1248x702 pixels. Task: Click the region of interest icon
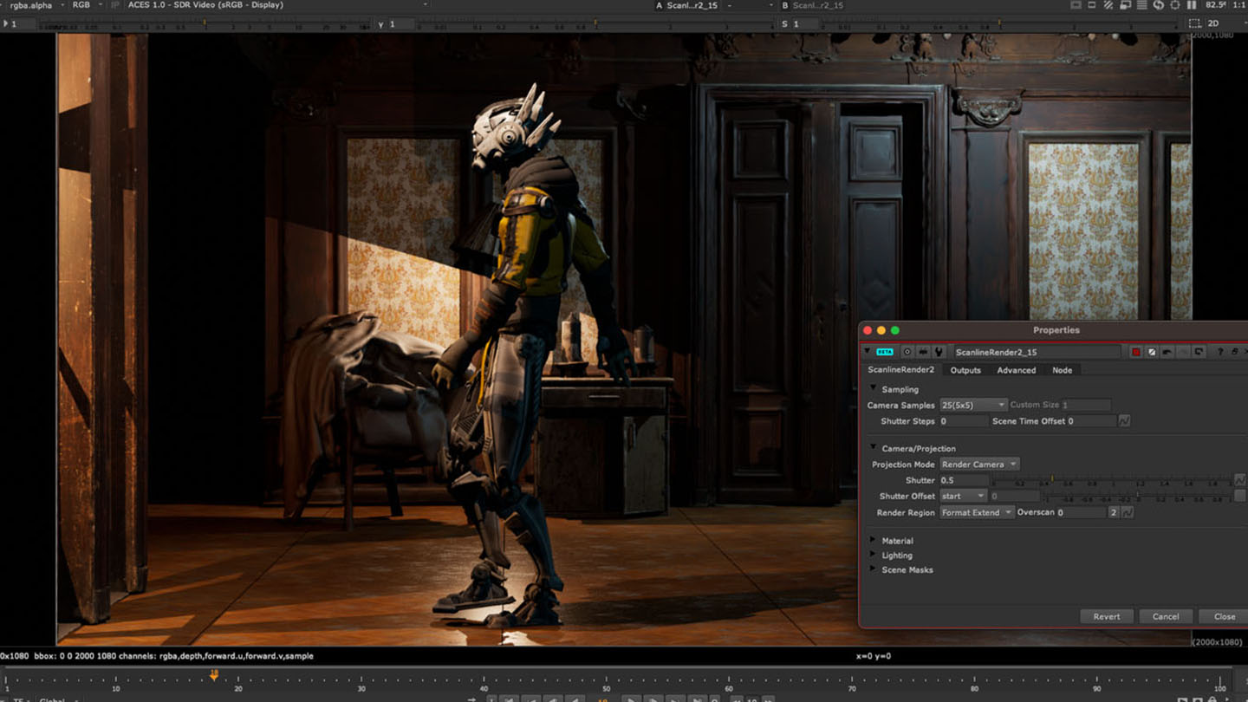click(1194, 23)
